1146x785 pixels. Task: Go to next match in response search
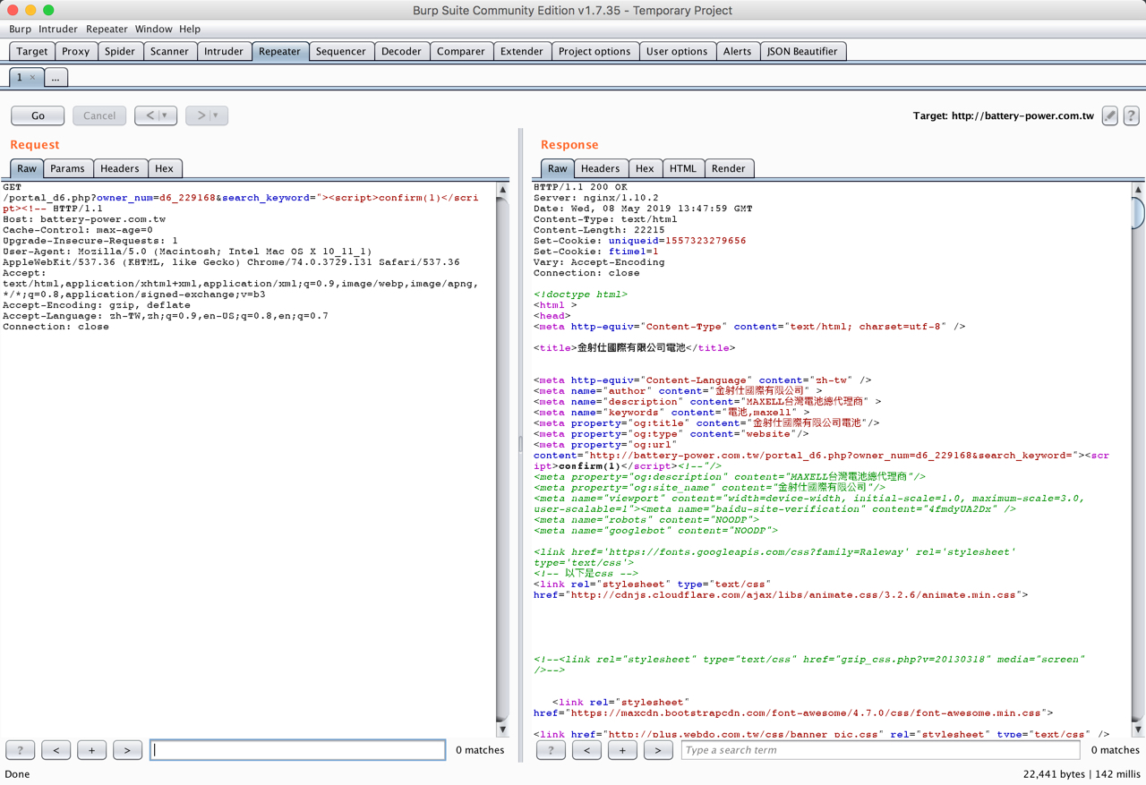[658, 750]
